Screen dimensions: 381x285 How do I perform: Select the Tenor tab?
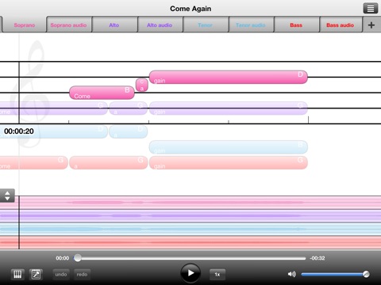(205, 25)
